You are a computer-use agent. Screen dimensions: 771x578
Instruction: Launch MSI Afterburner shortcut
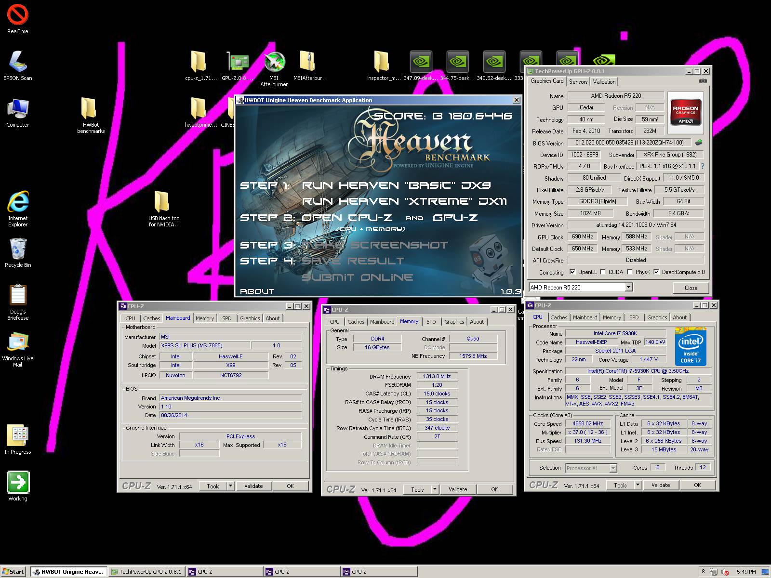[x=274, y=69]
